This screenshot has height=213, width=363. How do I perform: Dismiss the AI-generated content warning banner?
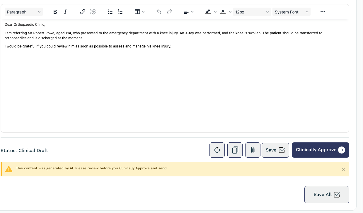343,169
